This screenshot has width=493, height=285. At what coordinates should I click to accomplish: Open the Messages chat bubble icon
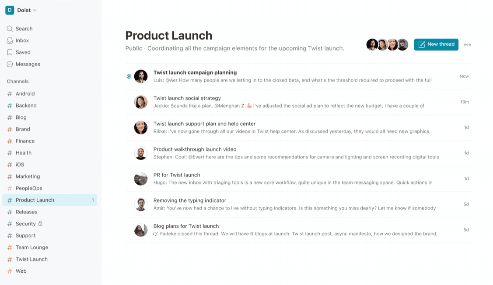10,64
